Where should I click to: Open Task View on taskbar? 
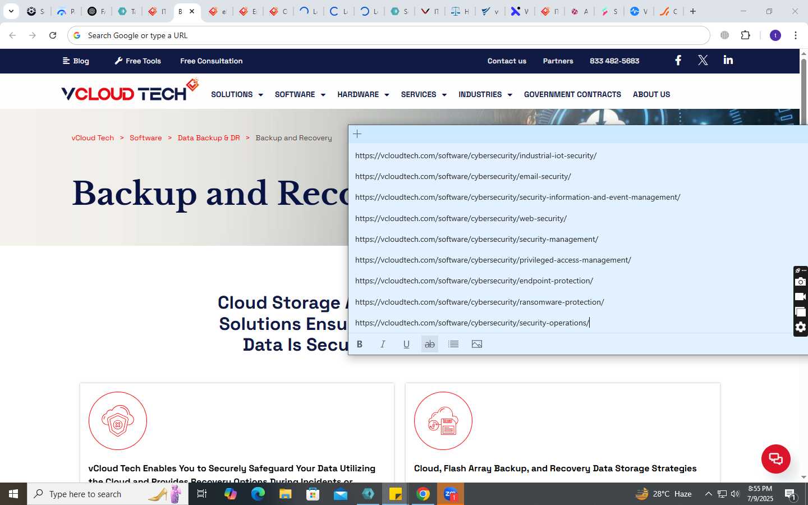pos(202,494)
